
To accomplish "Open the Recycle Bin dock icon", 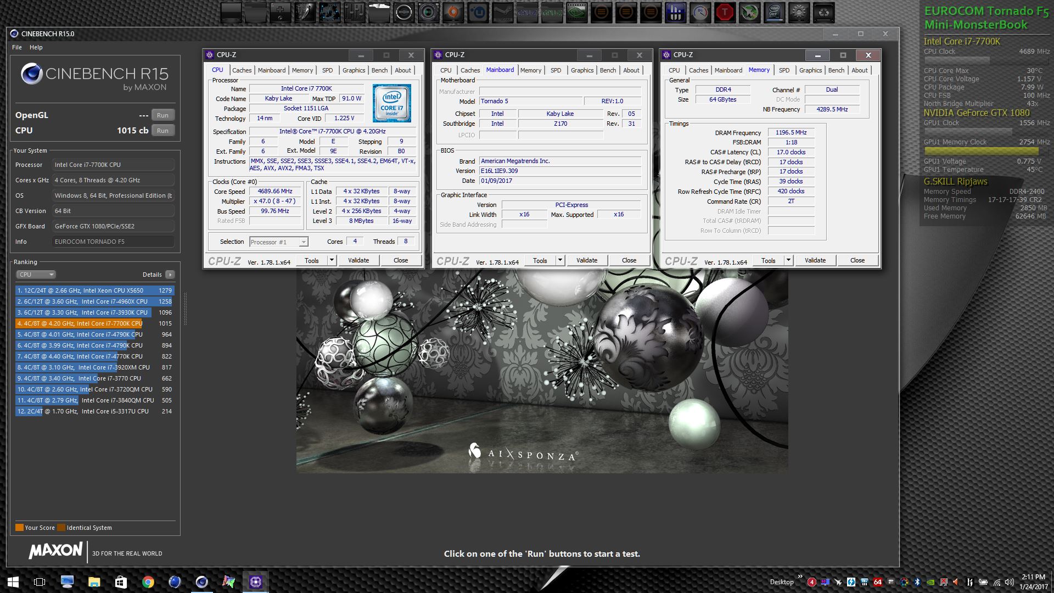I will (824, 12).
